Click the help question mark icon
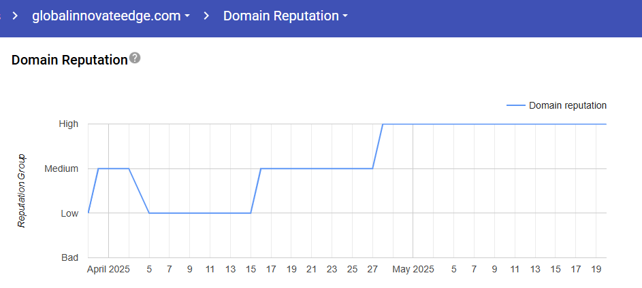The height and width of the screenshot is (288, 642). (135, 58)
